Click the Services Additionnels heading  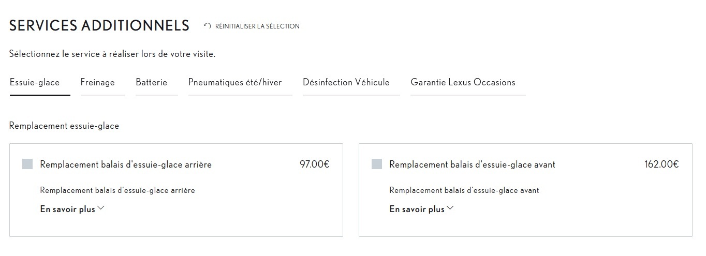tap(99, 25)
